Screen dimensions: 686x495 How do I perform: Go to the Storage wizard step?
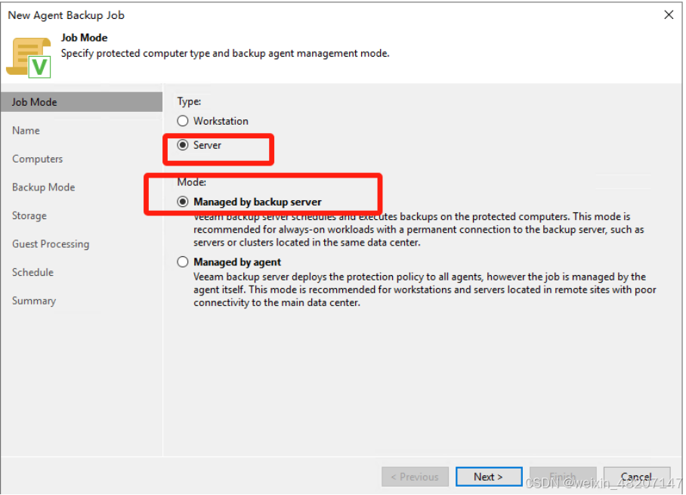coord(29,216)
